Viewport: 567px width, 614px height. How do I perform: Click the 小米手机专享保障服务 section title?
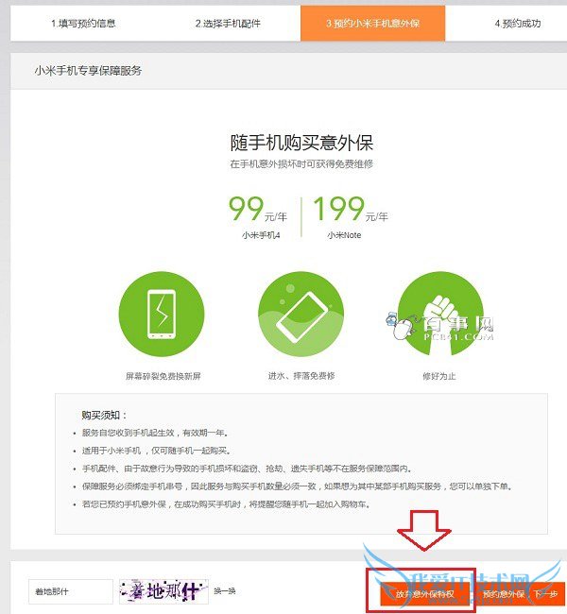pyautogui.click(x=88, y=71)
